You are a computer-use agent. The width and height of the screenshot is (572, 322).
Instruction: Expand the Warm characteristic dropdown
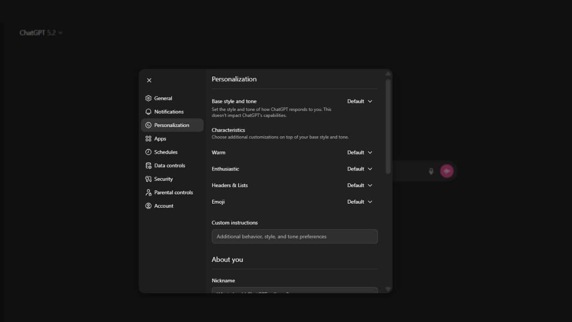[x=360, y=153]
